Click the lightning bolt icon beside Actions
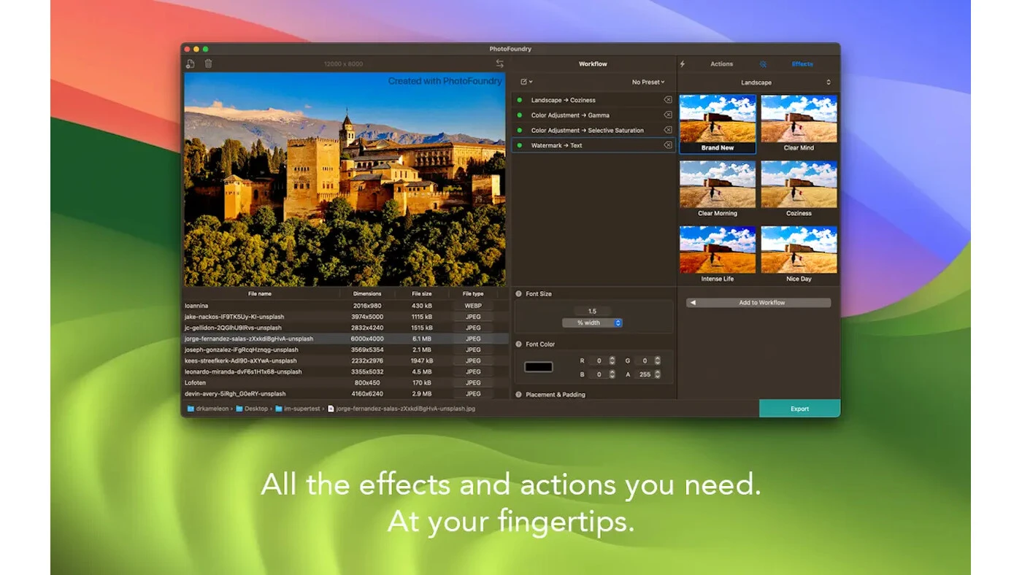Image resolution: width=1022 pixels, height=575 pixels. tap(683, 64)
